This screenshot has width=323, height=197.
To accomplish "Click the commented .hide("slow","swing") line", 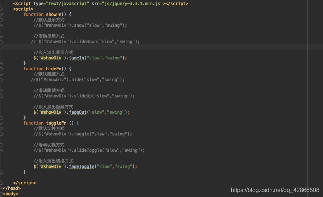I will (78, 80).
